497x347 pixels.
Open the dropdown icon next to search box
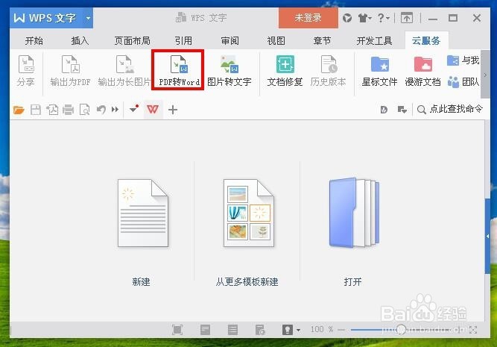402,110
